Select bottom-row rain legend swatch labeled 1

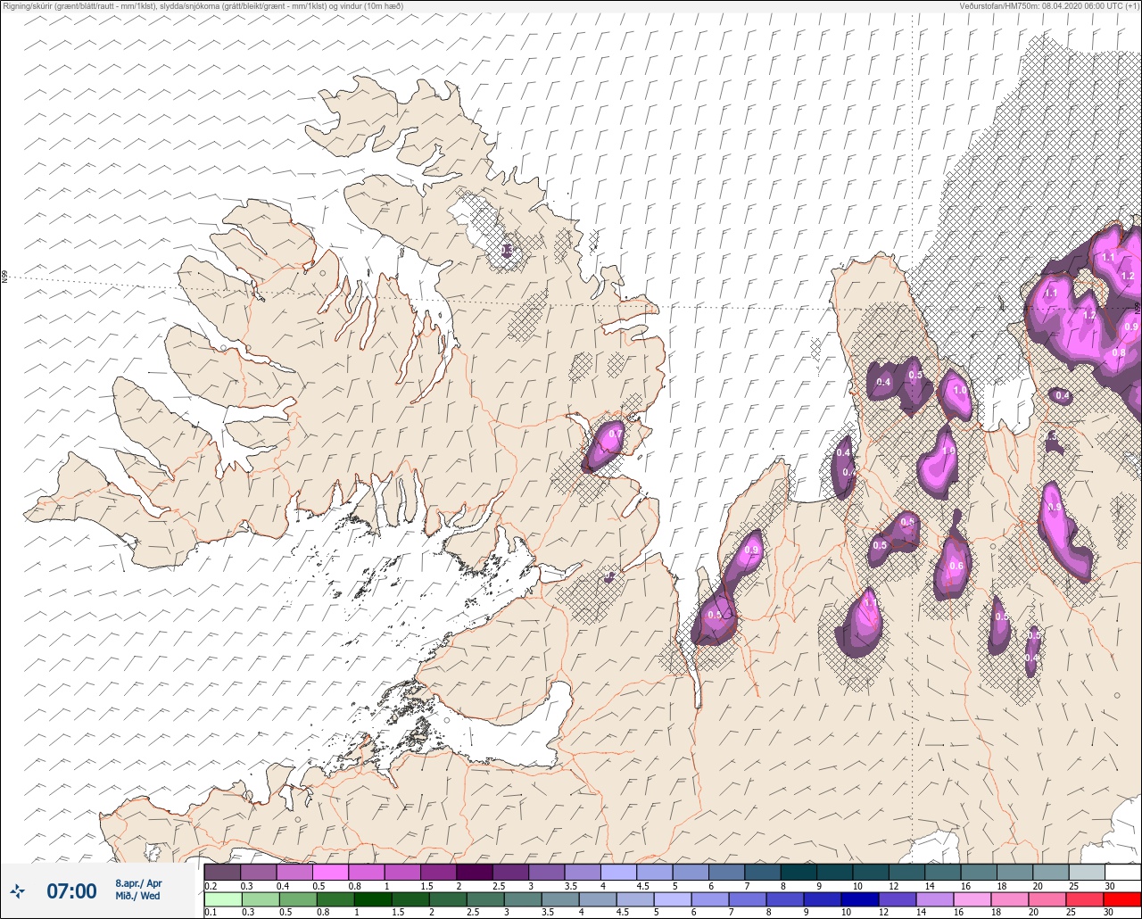(373, 898)
